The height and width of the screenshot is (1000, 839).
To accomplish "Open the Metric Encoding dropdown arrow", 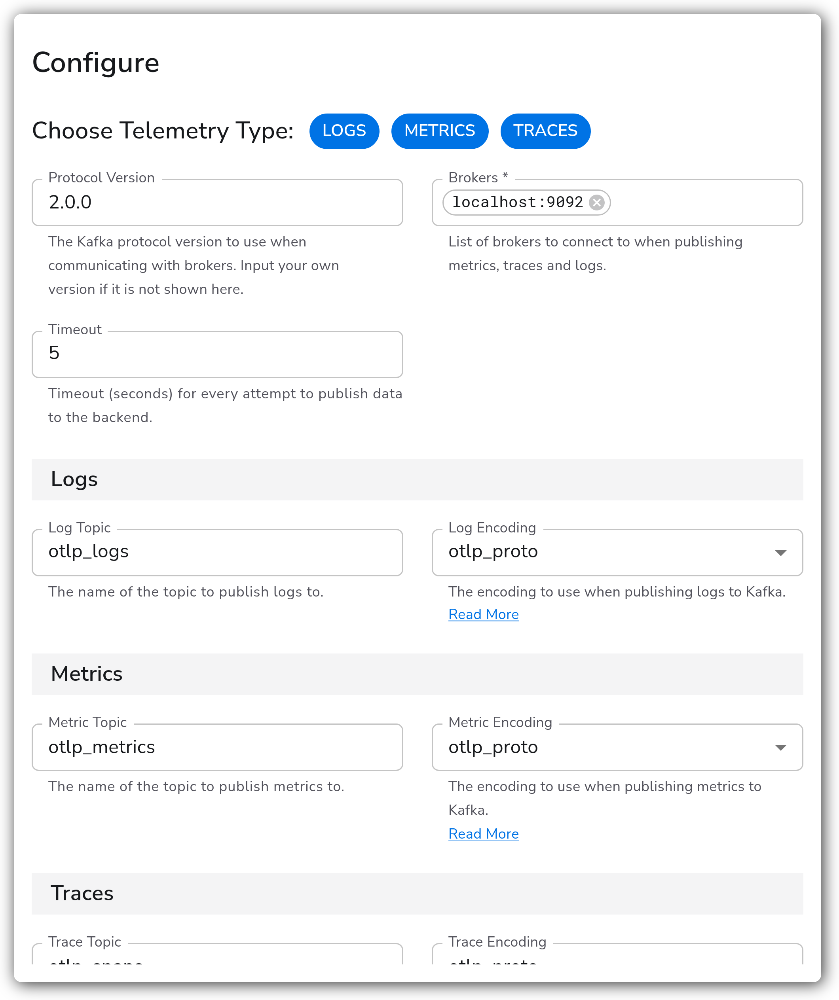I will (x=780, y=748).
